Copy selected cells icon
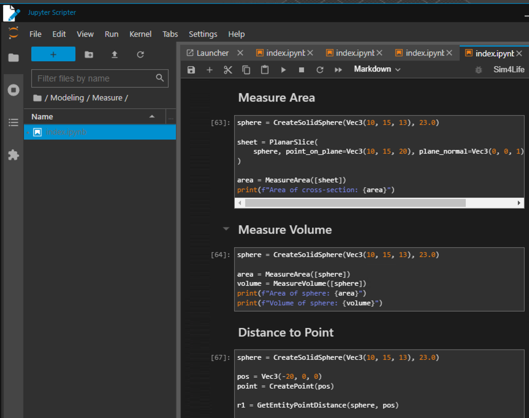Screen dimensions: 529x418 (246, 70)
